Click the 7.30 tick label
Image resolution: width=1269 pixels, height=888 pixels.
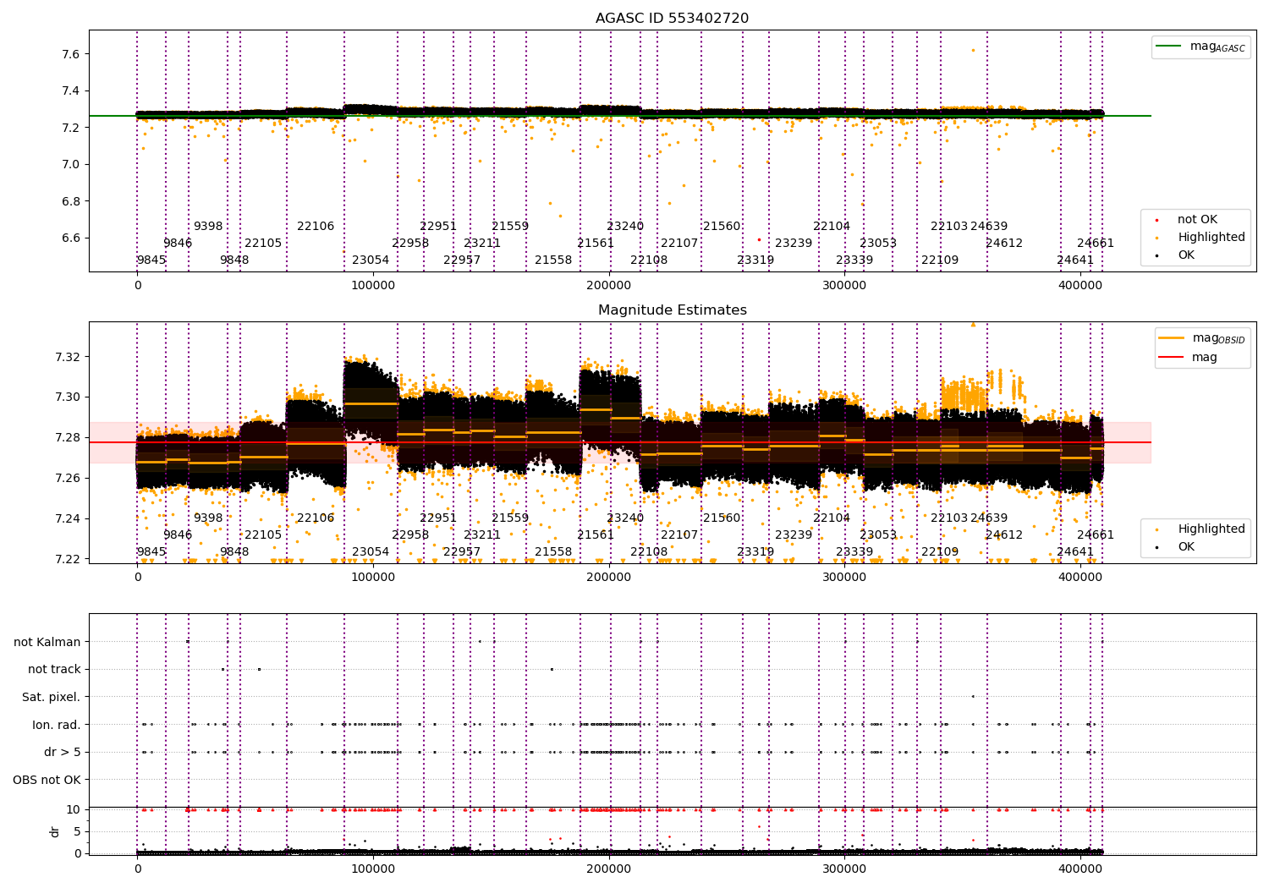pos(68,397)
